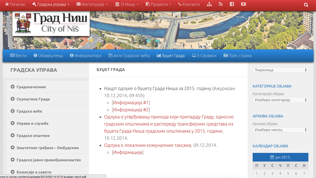Image resolution: width=316 pixels, height=178 pixels.
Task: Open the Ћирилица language dropdown
Action: click(280, 70)
